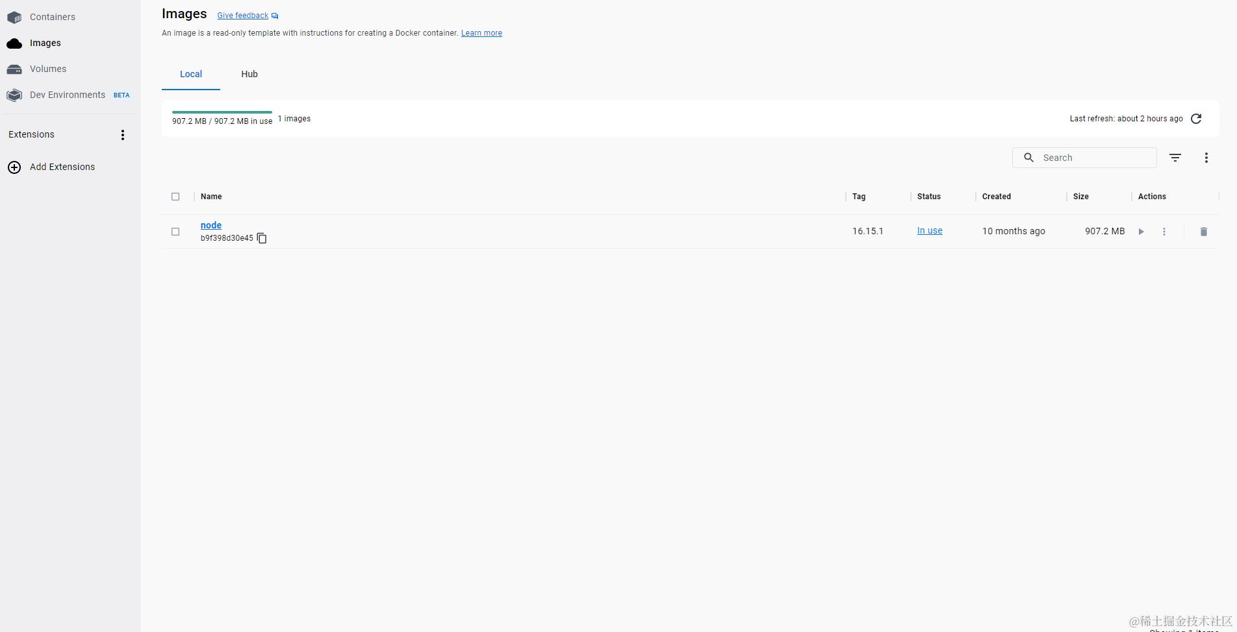Open the node image details link
Image resolution: width=1237 pixels, height=632 pixels.
coord(211,225)
